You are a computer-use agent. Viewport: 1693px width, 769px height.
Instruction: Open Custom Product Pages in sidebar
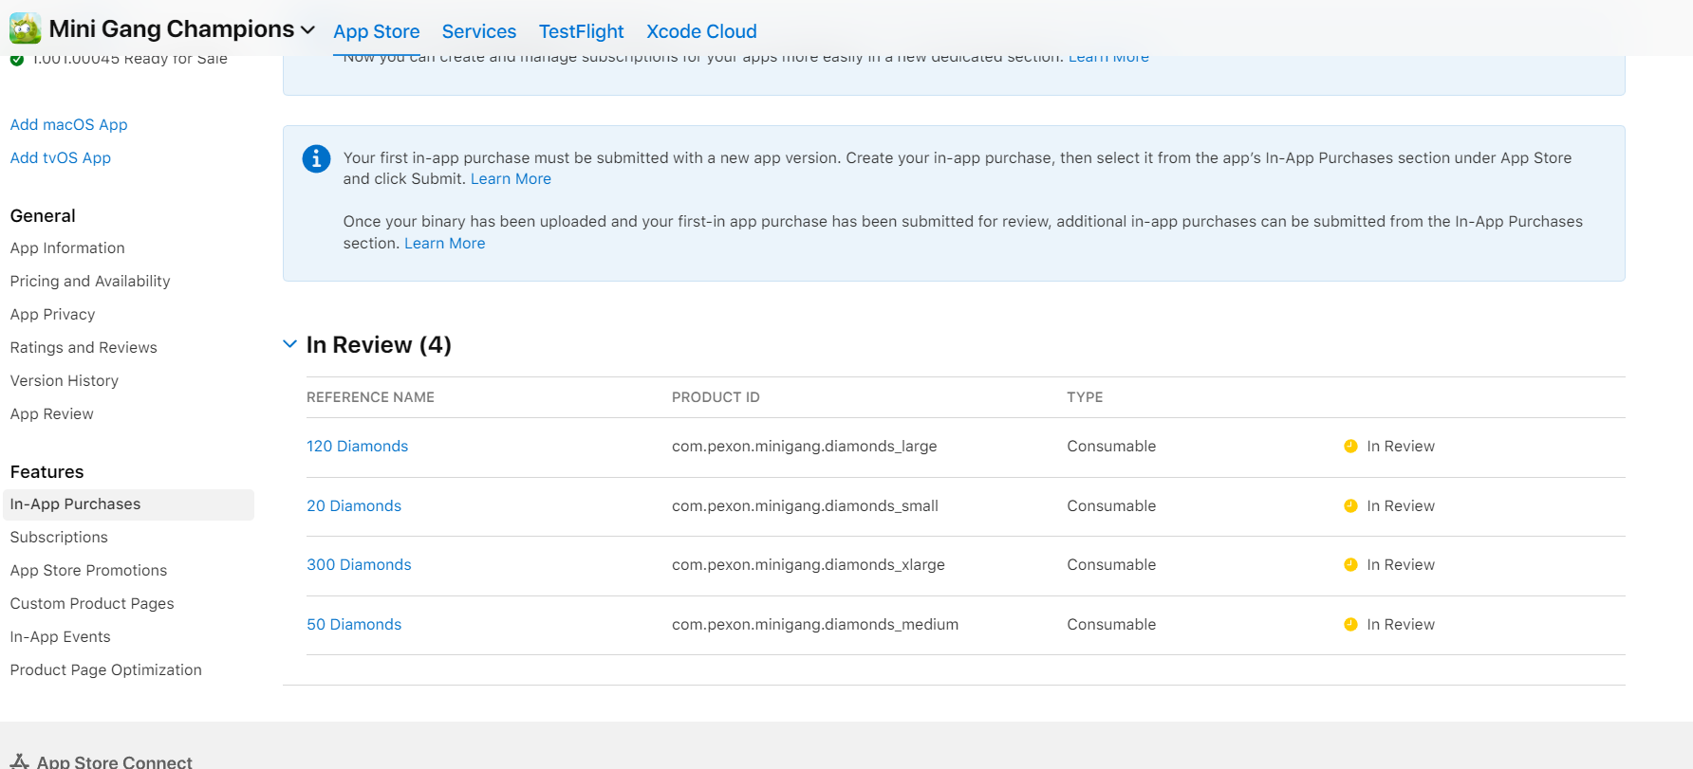point(92,604)
